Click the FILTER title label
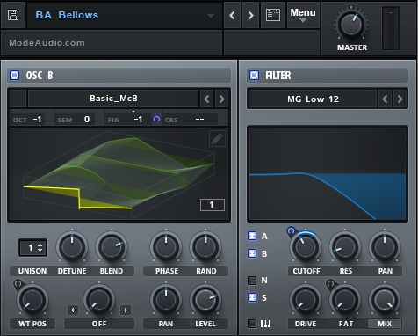418x336 pixels. click(x=278, y=76)
